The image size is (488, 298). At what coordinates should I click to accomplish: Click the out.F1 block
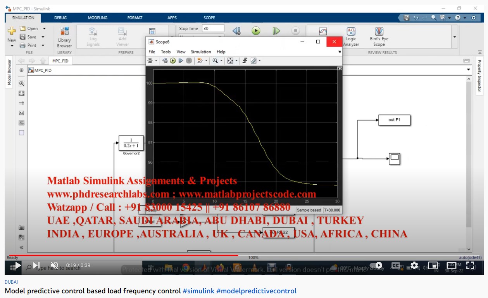pos(394,120)
